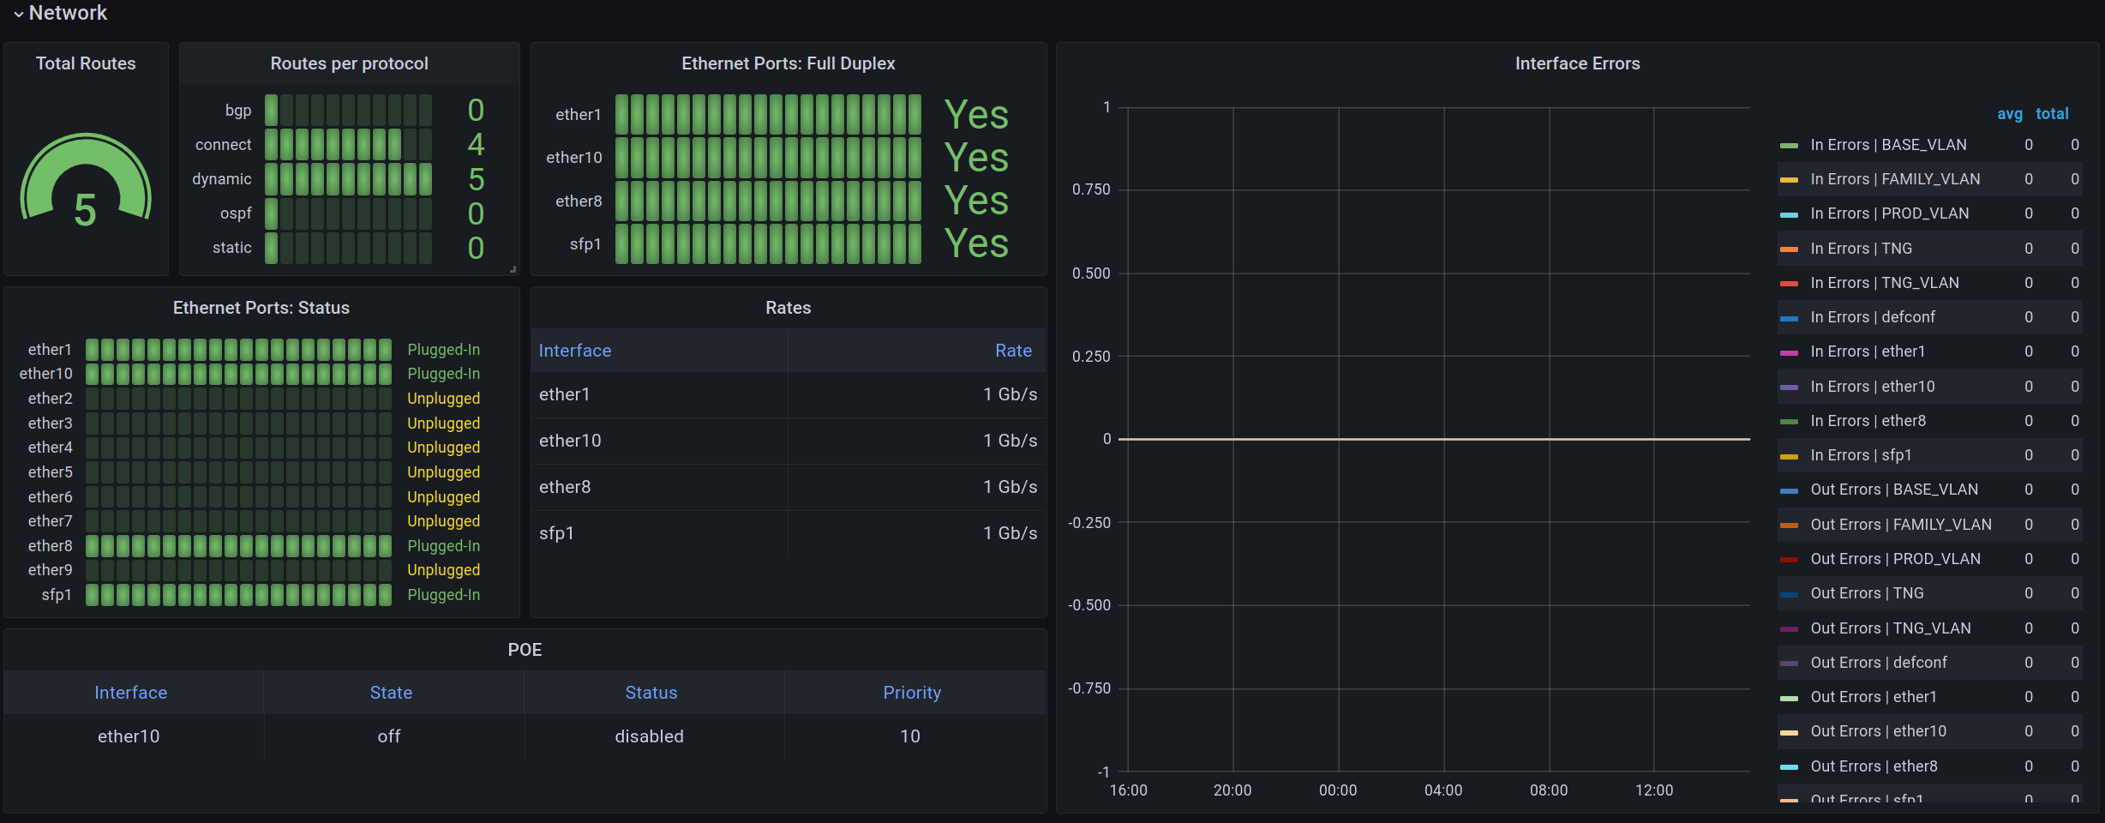Viewport: 2105px width, 823px height.
Task: Click color icon for Out Errors | PROD_VLAN
Action: tap(1789, 560)
